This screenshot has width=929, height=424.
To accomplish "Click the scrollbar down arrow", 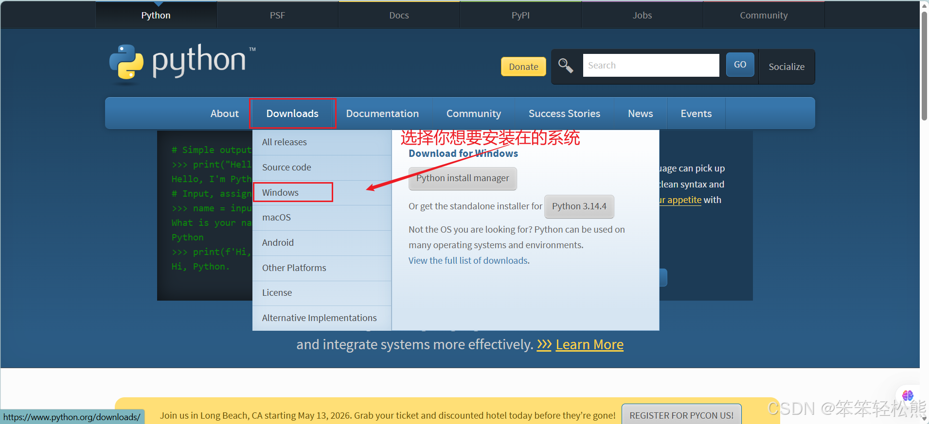I will [x=924, y=419].
